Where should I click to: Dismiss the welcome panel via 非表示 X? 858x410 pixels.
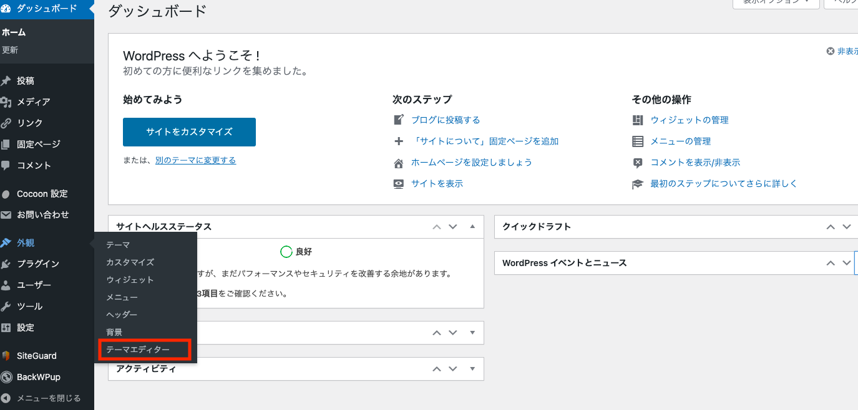pyautogui.click(x=842, y=51)
